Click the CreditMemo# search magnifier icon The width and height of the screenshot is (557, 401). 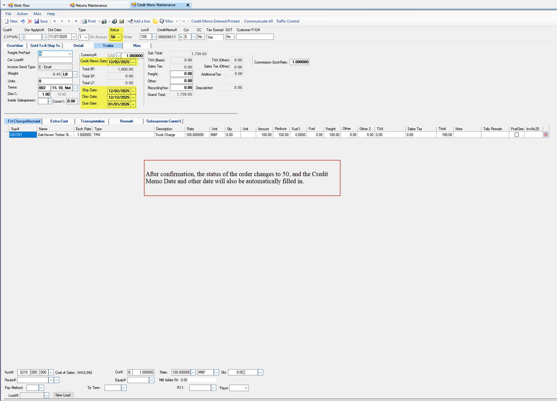pos(181,37)
